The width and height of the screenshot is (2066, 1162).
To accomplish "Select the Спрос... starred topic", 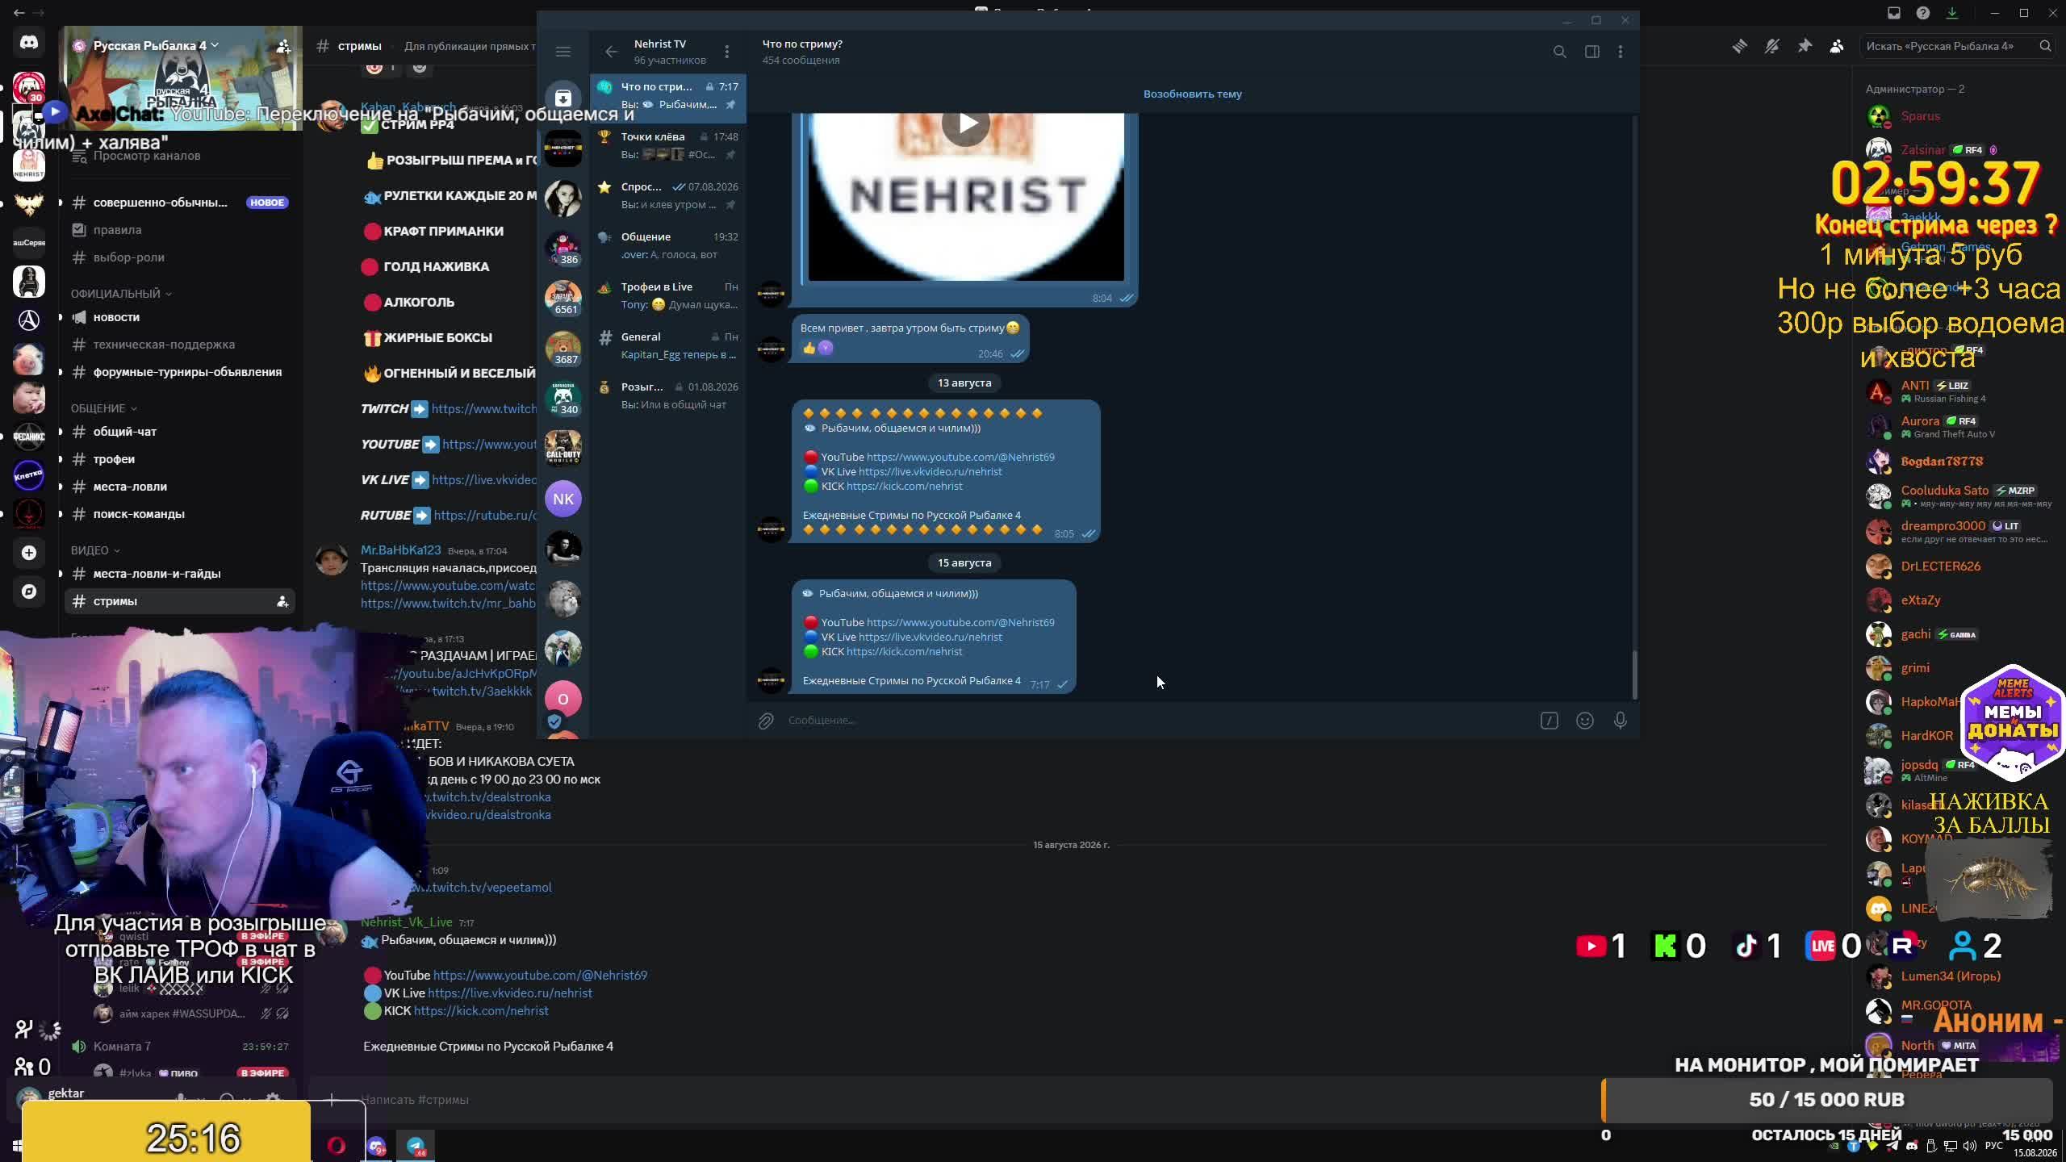I will [668, 195].
